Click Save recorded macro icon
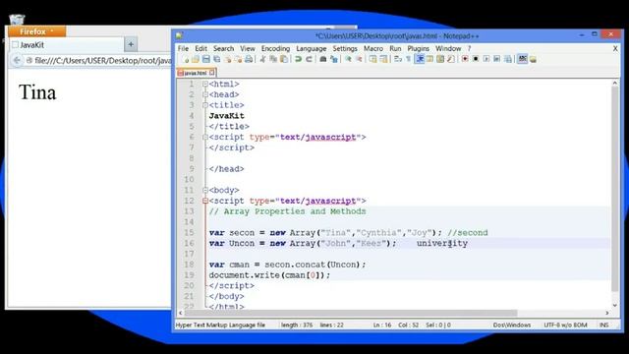The width and height of the screenshot is (629, 354). 508,59
